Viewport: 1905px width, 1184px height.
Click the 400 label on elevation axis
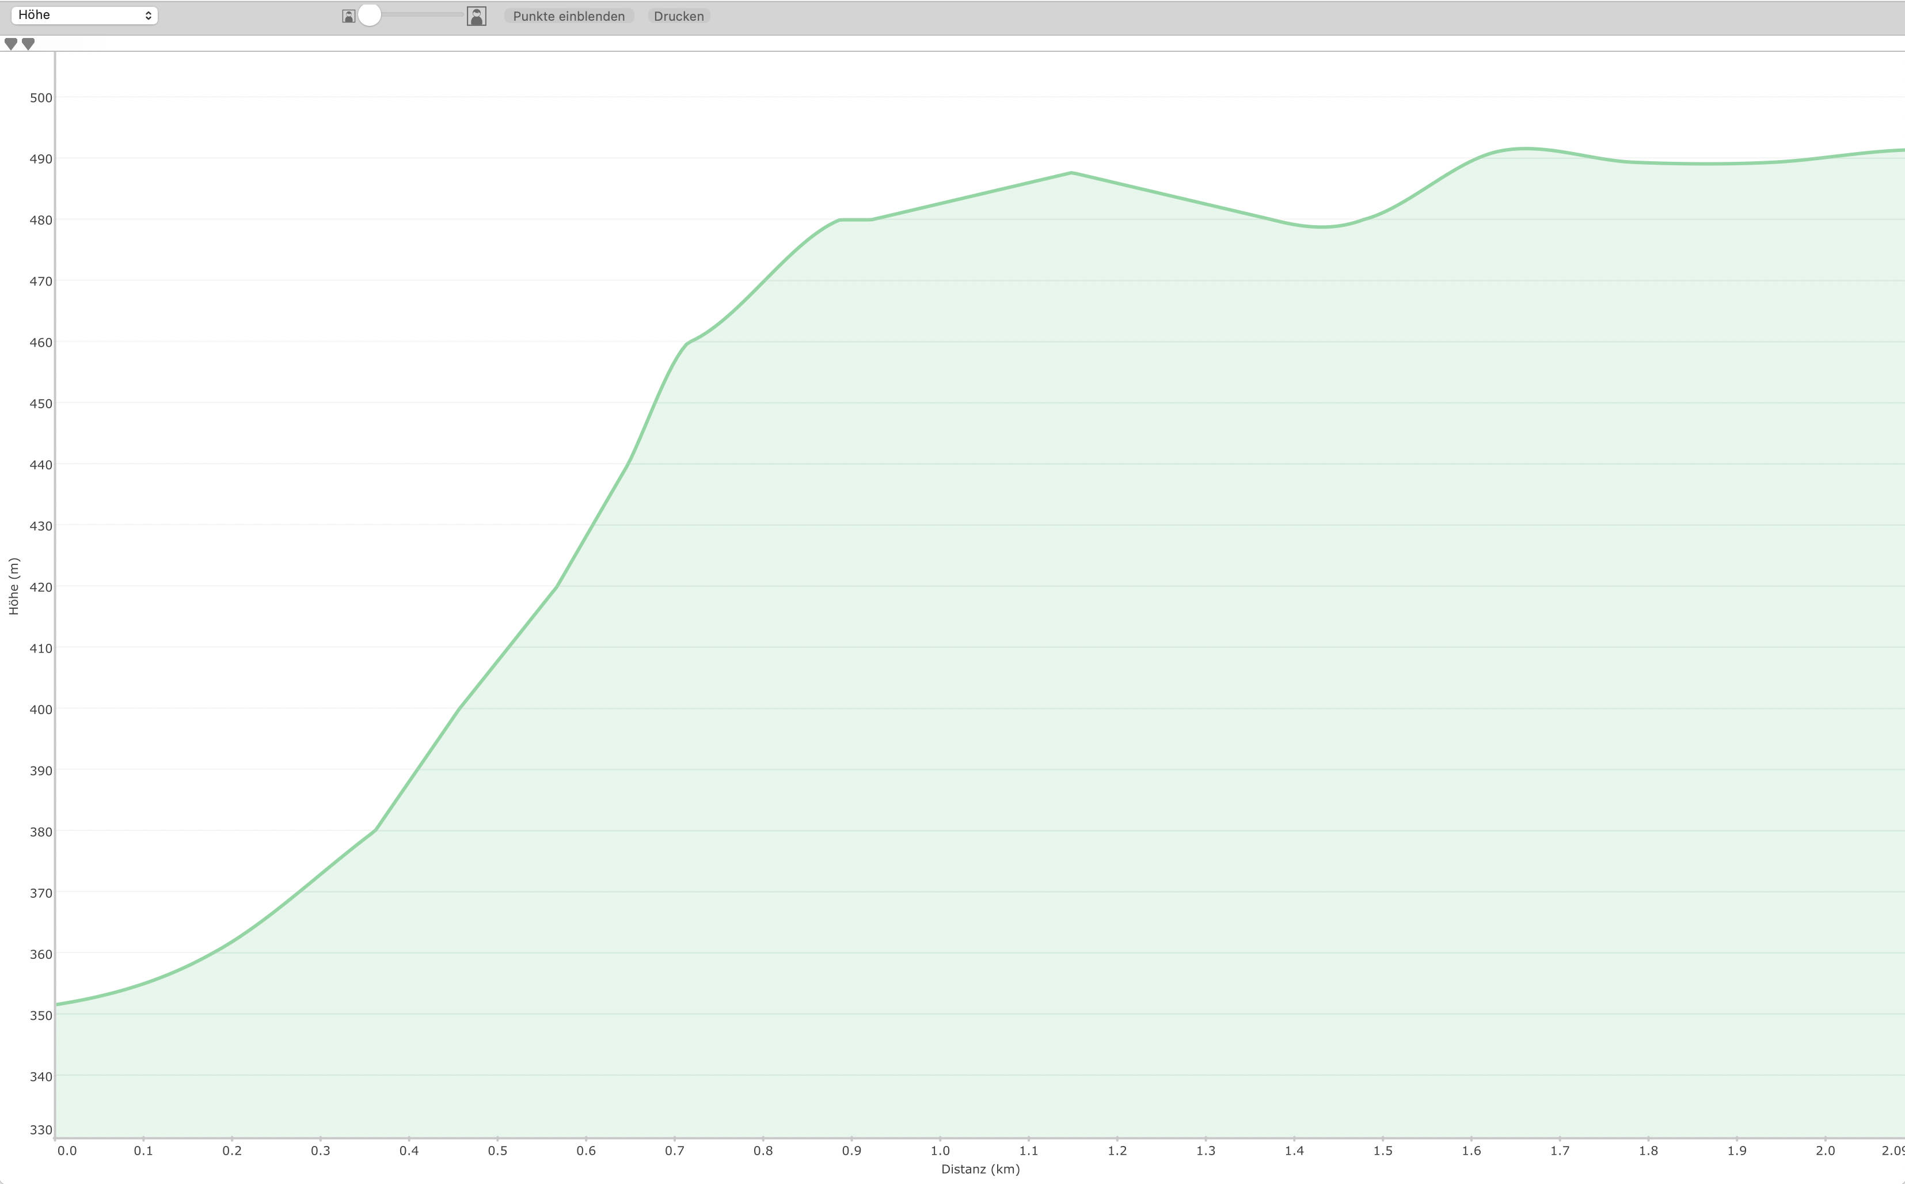(41, 709)
